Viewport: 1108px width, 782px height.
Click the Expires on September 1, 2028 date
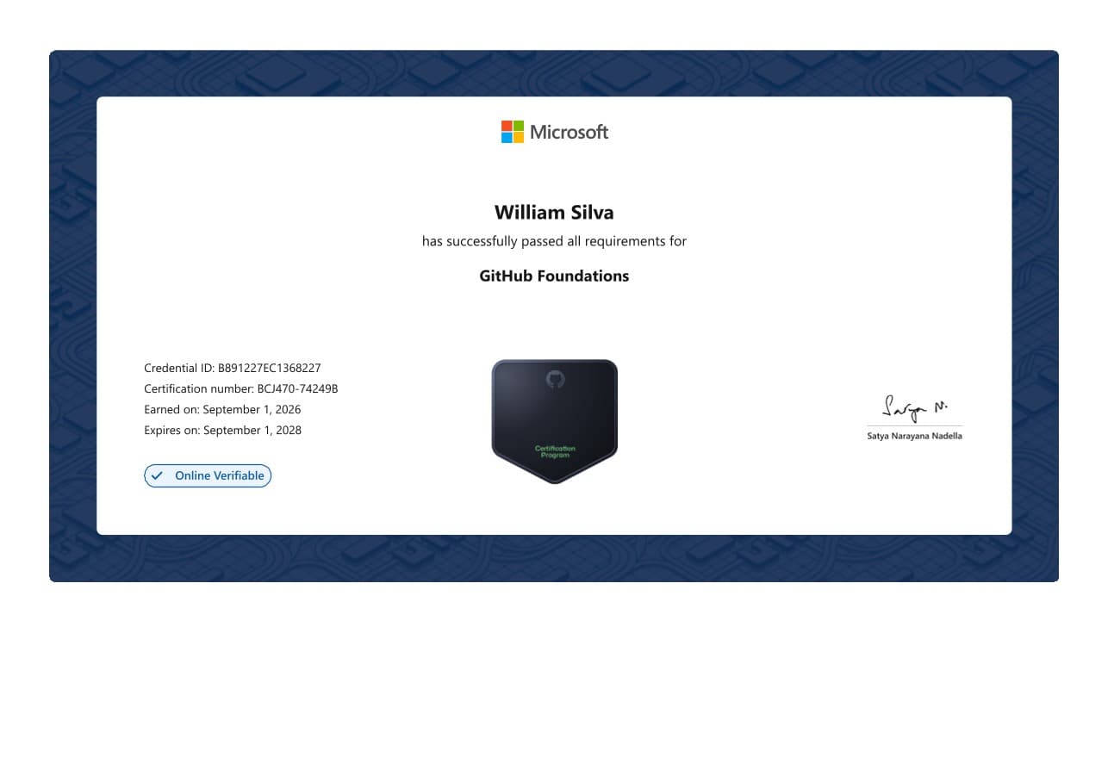coord(222,430)
